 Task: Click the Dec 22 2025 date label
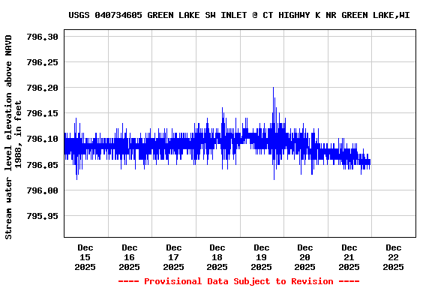(x=393, y=257)
